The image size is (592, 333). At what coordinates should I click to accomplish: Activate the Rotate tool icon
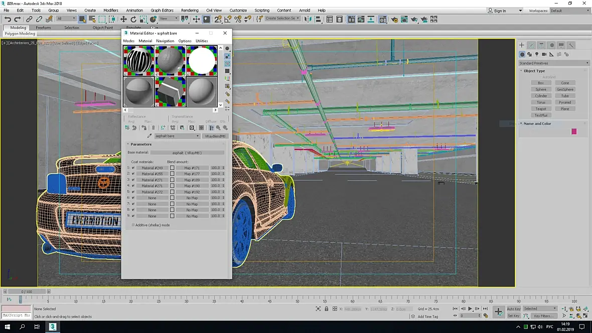pyautogui.click(x=133, y=19)
